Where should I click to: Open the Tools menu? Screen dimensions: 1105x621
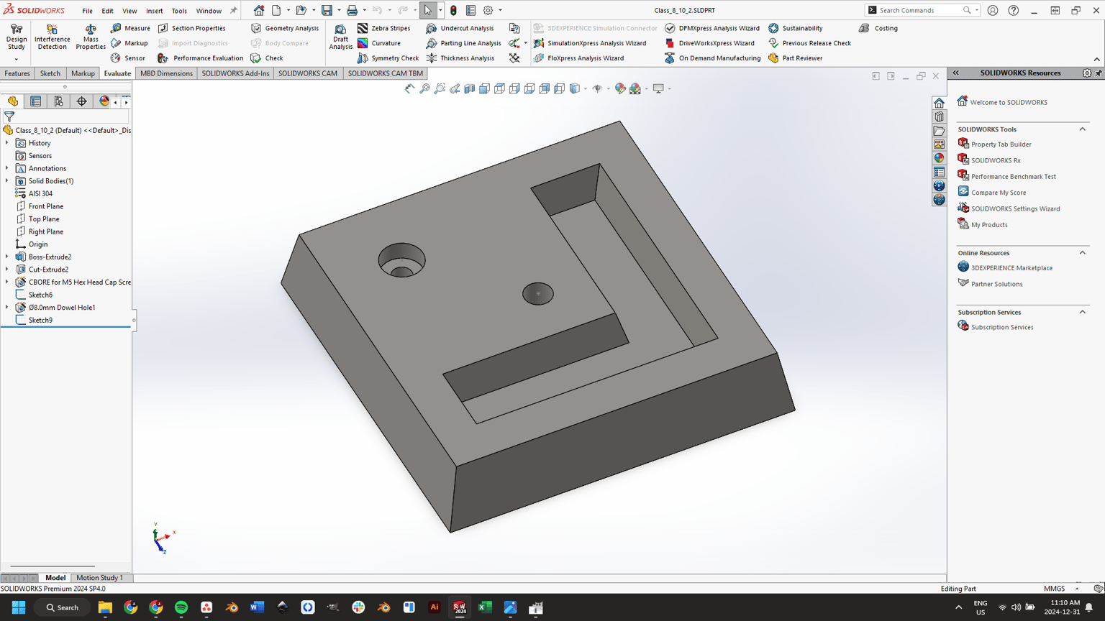click(179, 11)
